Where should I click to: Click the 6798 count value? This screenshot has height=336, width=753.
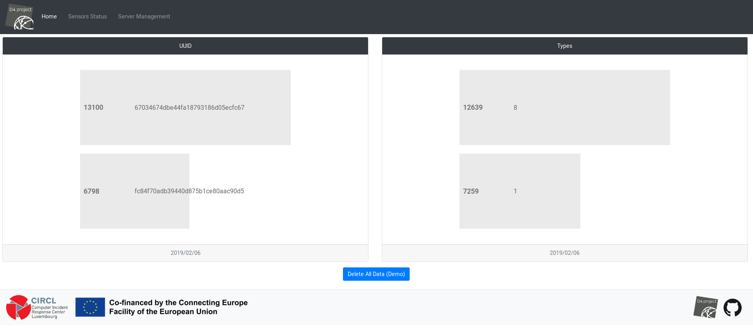click(x=91, y=191)
